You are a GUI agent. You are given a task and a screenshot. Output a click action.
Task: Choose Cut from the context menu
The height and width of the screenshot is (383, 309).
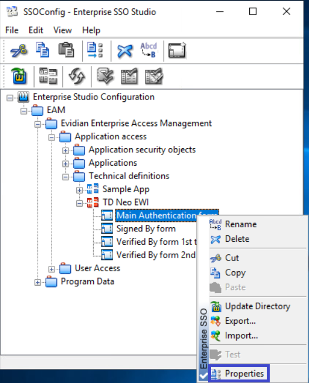coord(258,258)
